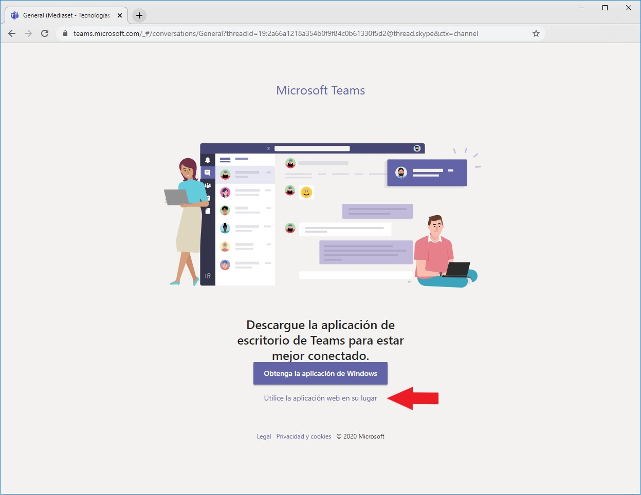Close the General (Mediaset) tab
Image resolution: width=641 pixels, height=495 pixels.
coord(120,15)
